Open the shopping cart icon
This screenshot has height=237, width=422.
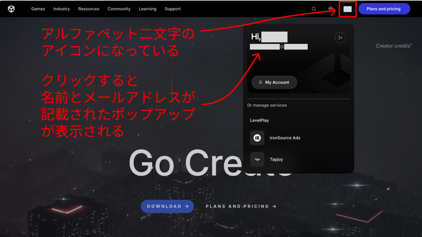(330, 9)
